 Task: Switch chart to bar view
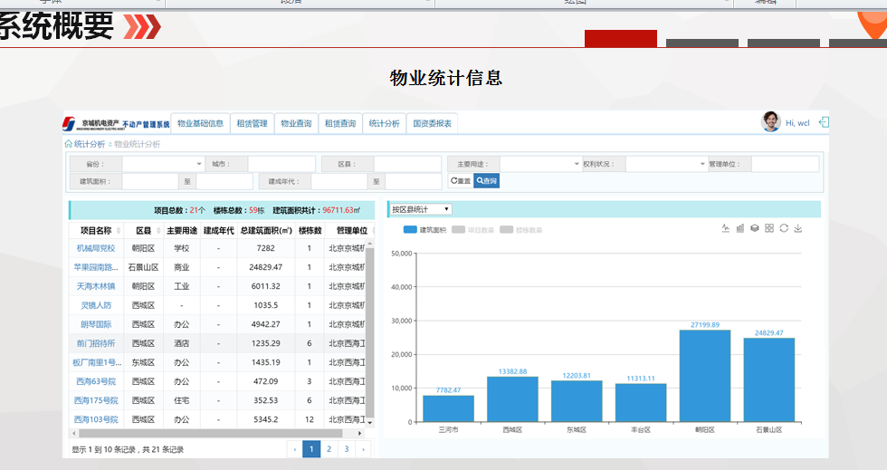tap(740, 228)
